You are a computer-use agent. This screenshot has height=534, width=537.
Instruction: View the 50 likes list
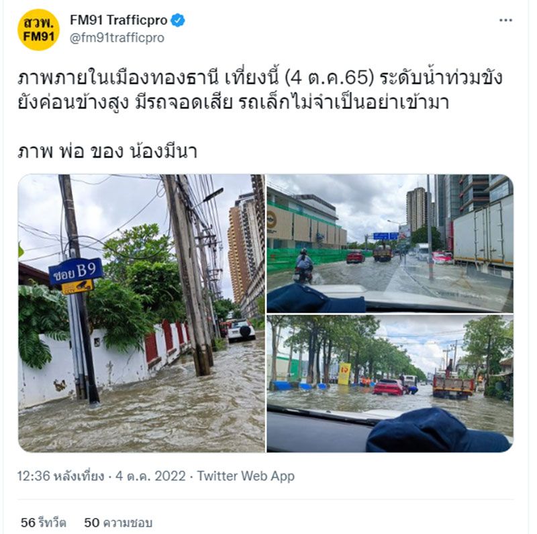(x=118, y=523)
